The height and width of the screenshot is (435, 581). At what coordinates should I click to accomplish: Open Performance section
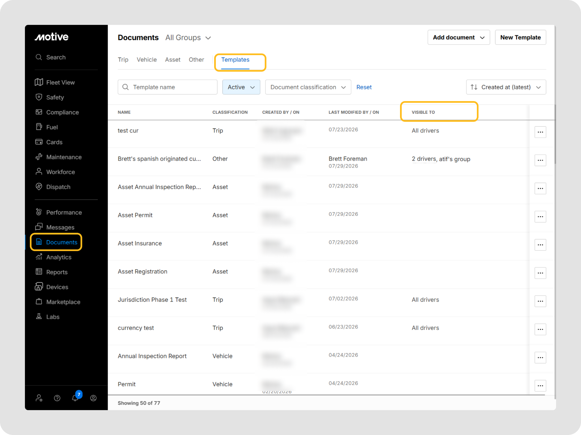pyautogui.click(x=58, y=212)
